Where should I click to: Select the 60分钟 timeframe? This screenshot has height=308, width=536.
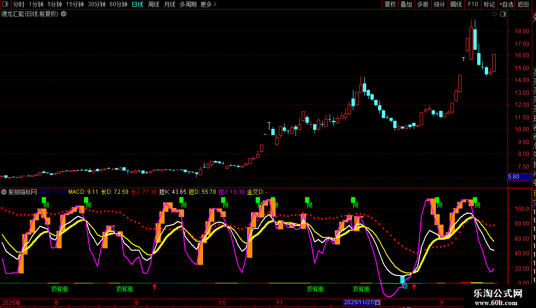click(x=118, y=4)
